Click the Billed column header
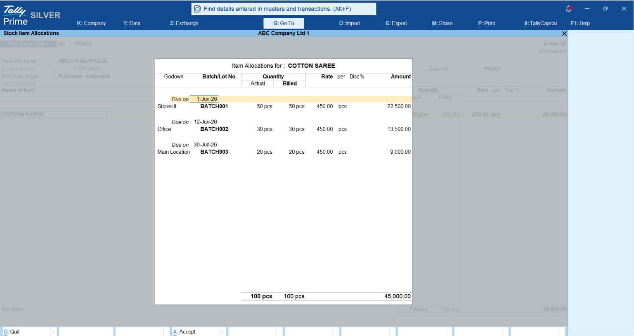 [x=290, y=83]
